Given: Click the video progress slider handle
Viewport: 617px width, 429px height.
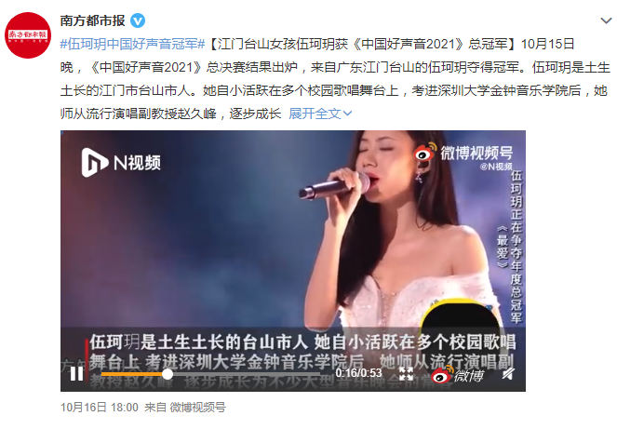Looking at the screenshot, I should pyautogui.click(x=168, y=374).
